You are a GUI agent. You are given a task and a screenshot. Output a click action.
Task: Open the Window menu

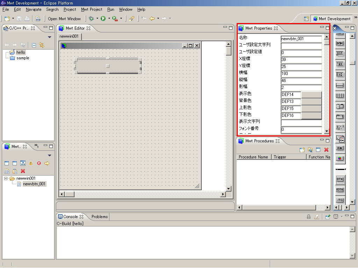point(126,9)
